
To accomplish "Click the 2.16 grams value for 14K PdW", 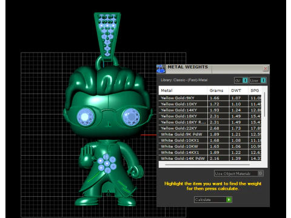I will [215, 159].
